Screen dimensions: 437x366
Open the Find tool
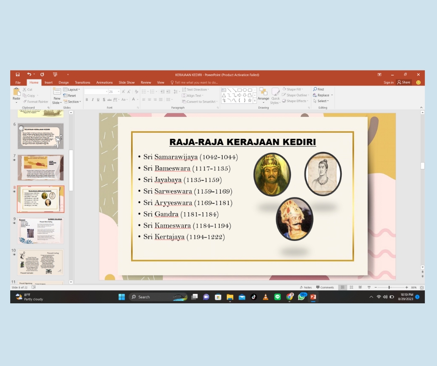tap(319, 89)
